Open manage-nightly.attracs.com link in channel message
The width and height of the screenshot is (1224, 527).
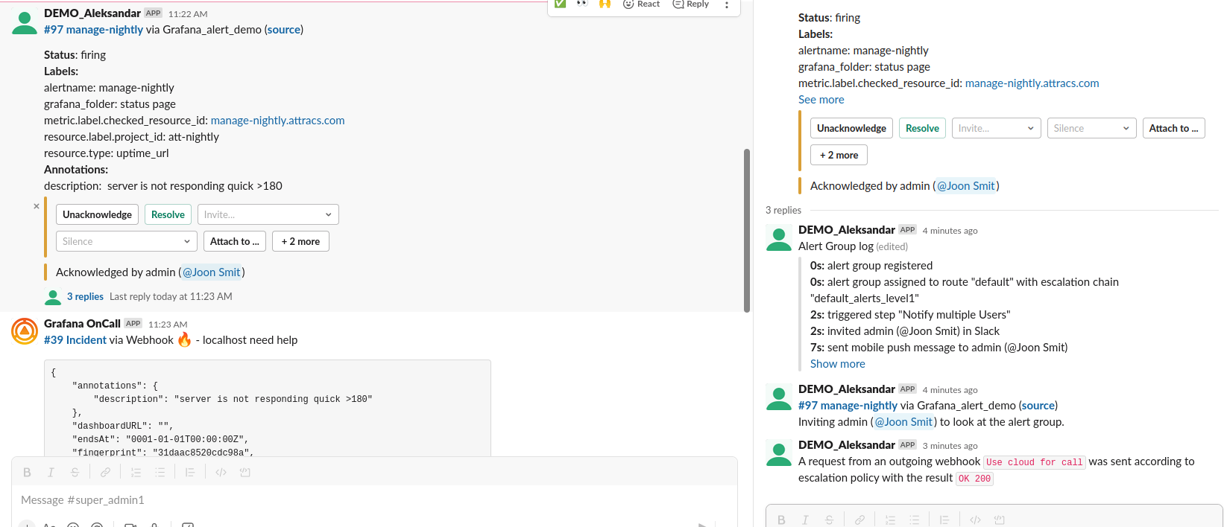point(277,121)
